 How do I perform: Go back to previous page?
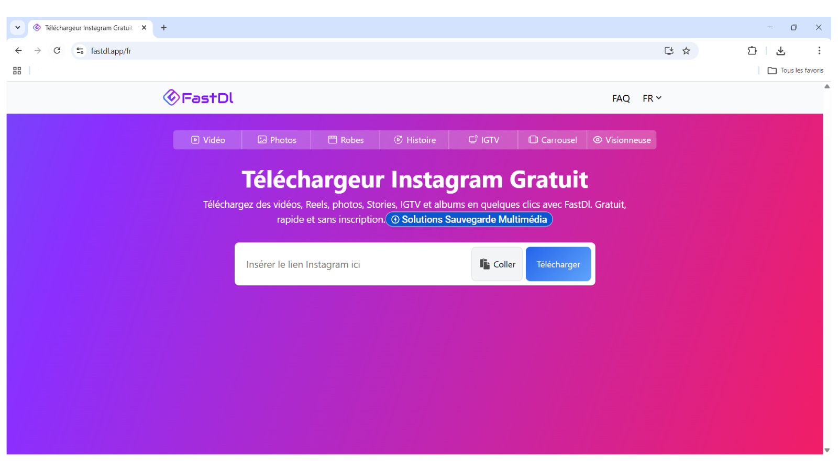pos(18,51)
